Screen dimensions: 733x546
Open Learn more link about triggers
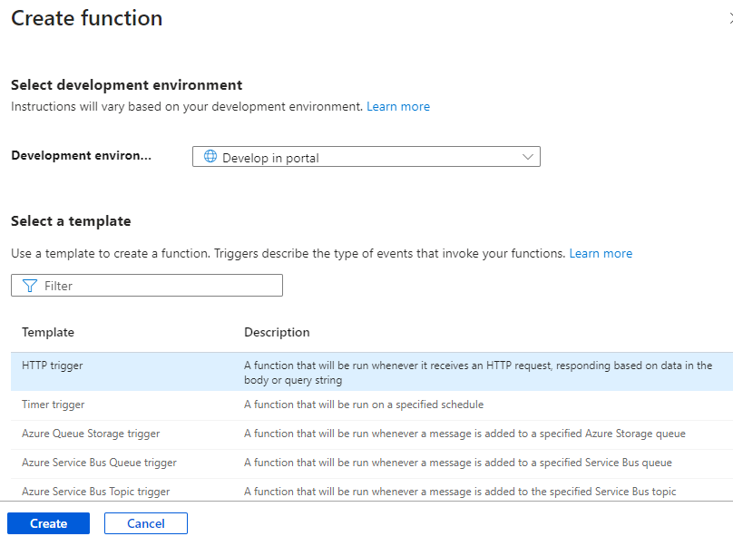click(601, 254)
